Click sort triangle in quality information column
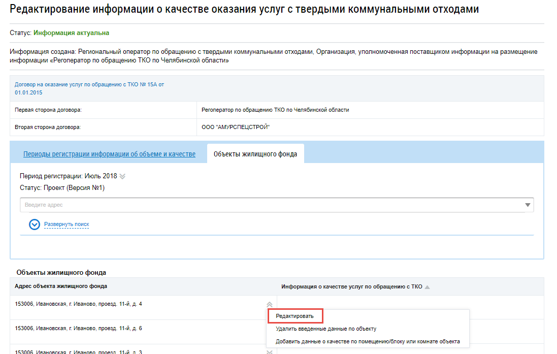Screen dimensions: 557x354 coord(427,287)
